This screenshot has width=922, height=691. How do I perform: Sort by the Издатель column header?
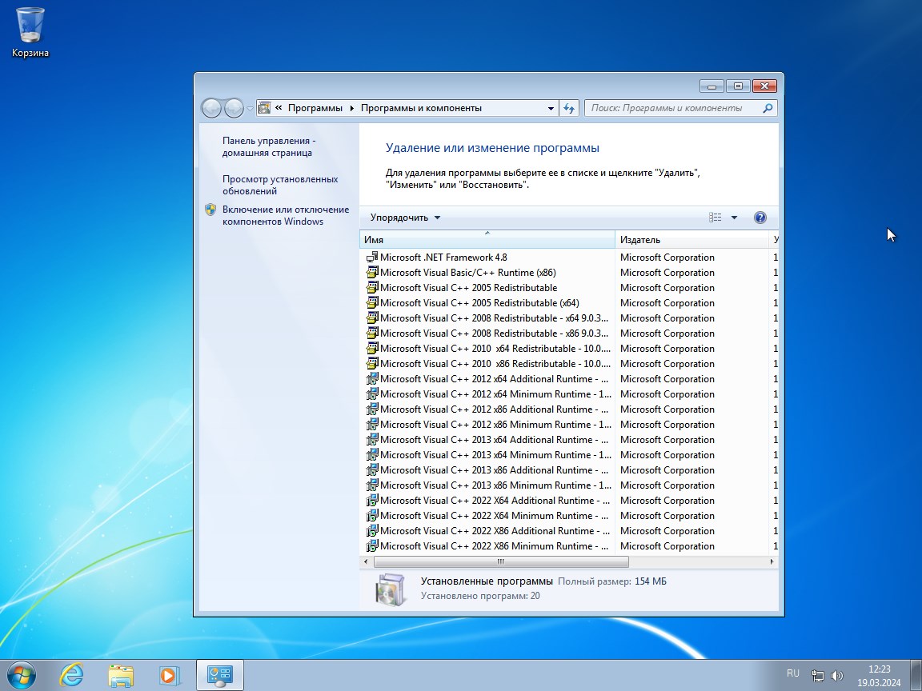coord(691,240)
